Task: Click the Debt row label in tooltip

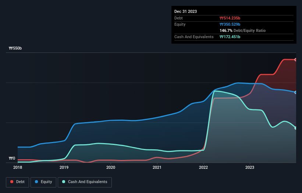Action: [x=178, y=18]
